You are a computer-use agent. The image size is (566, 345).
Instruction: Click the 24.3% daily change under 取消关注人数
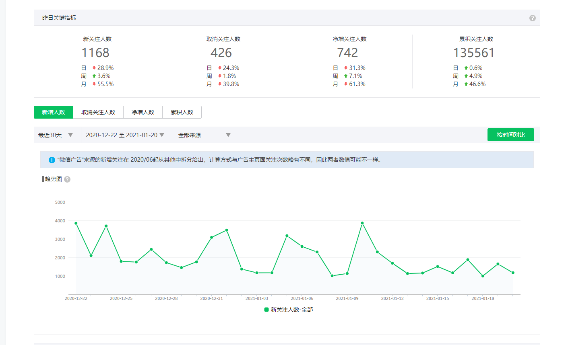point(231,68)
